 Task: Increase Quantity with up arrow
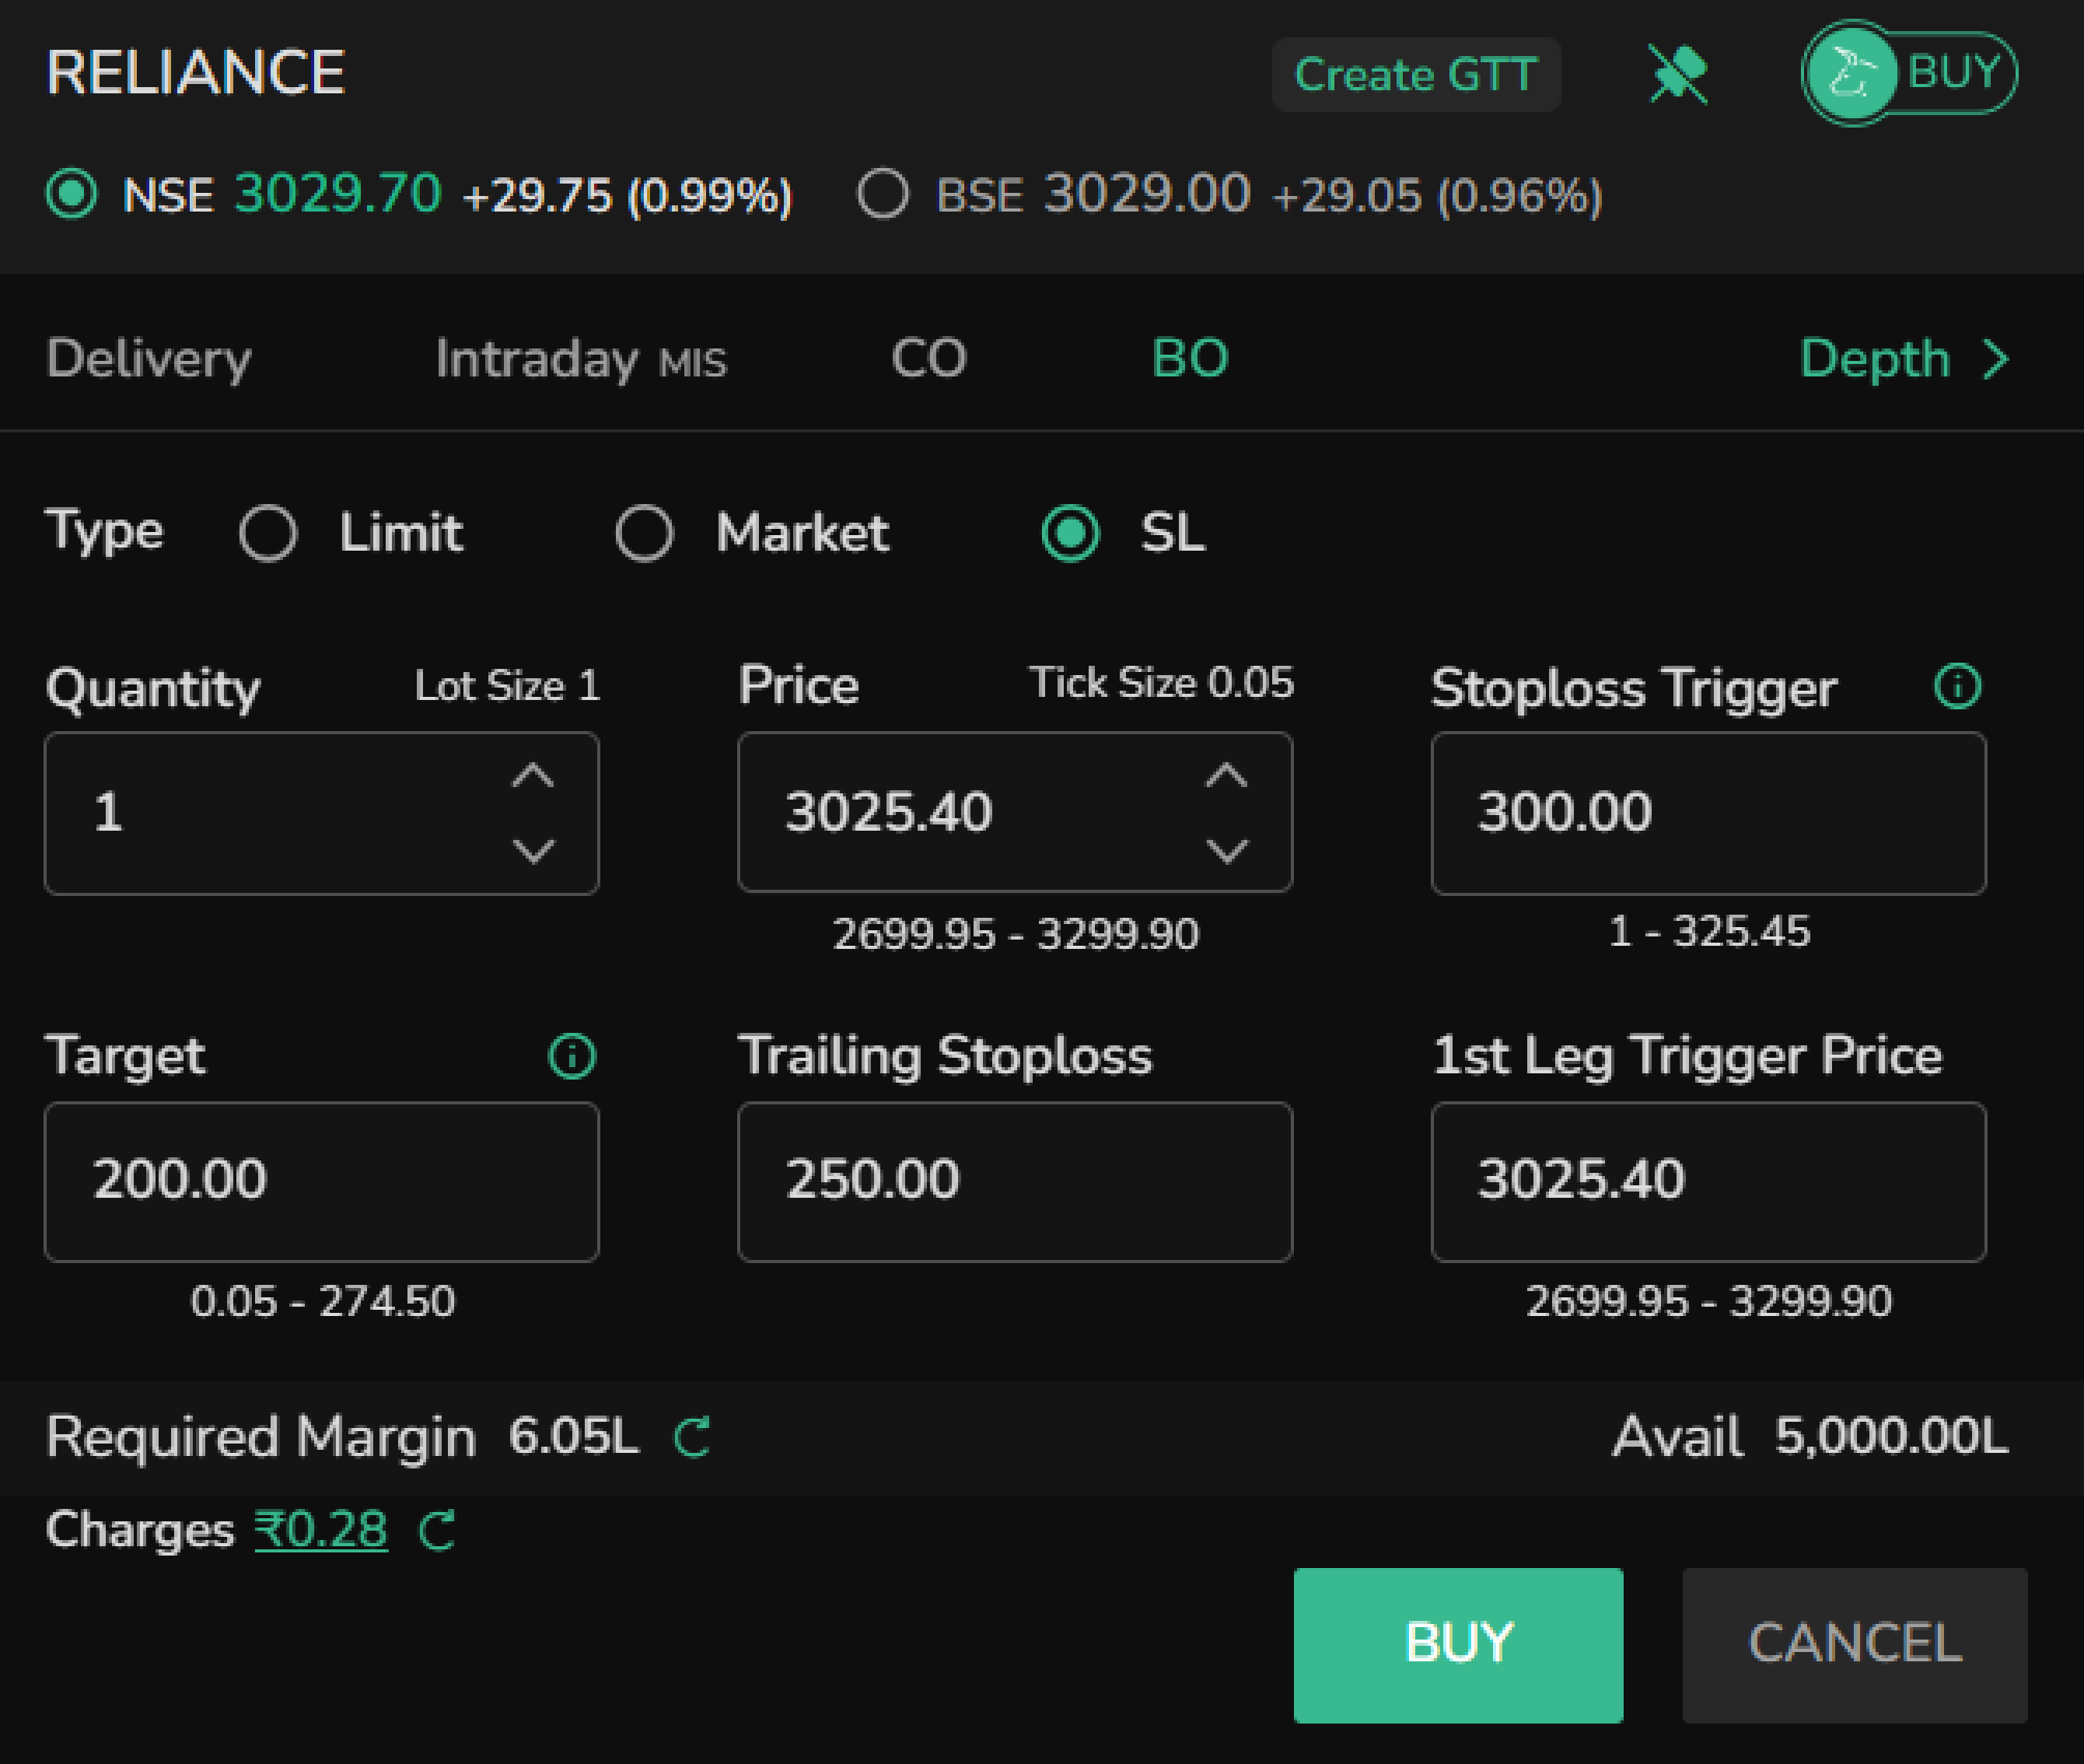click(x=533, y=775)
